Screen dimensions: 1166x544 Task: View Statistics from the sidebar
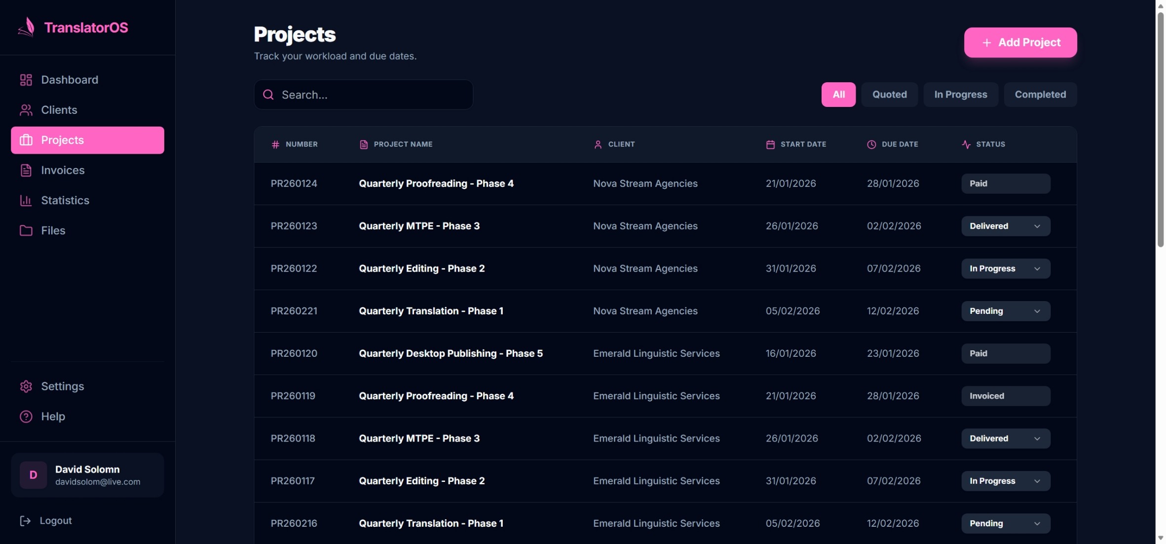67,201
